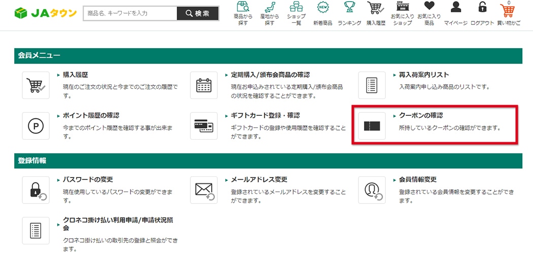Open パスワードの変更 link

pos(88,179)
